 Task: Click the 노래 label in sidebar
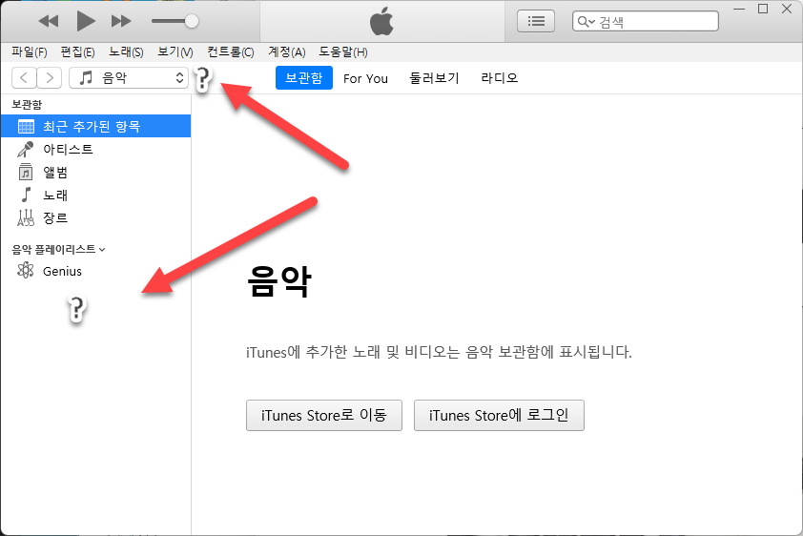tap(55, 196)
